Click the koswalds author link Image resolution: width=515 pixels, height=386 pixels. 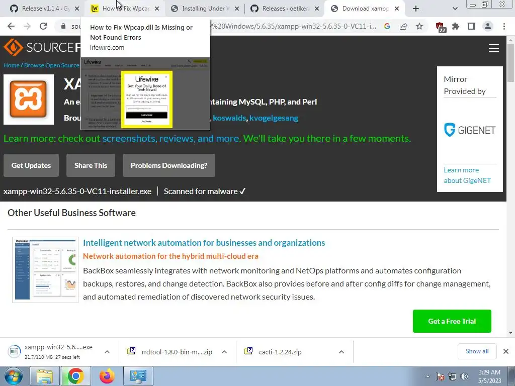229,118
